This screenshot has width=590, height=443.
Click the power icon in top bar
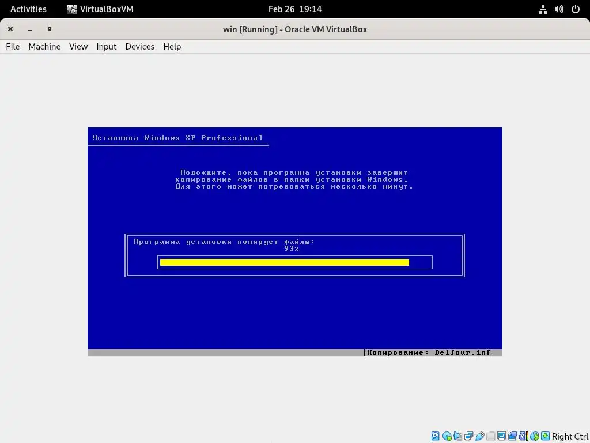click(576, 9)
